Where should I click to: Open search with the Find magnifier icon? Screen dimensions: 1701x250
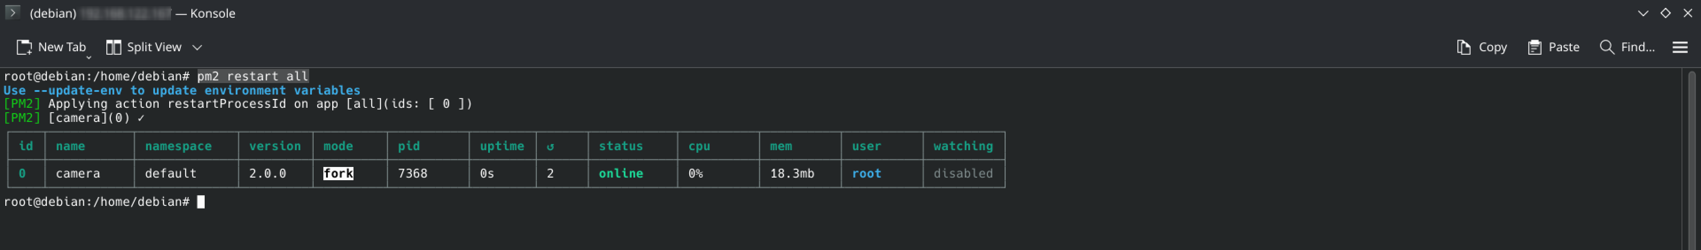point(1606,47)
